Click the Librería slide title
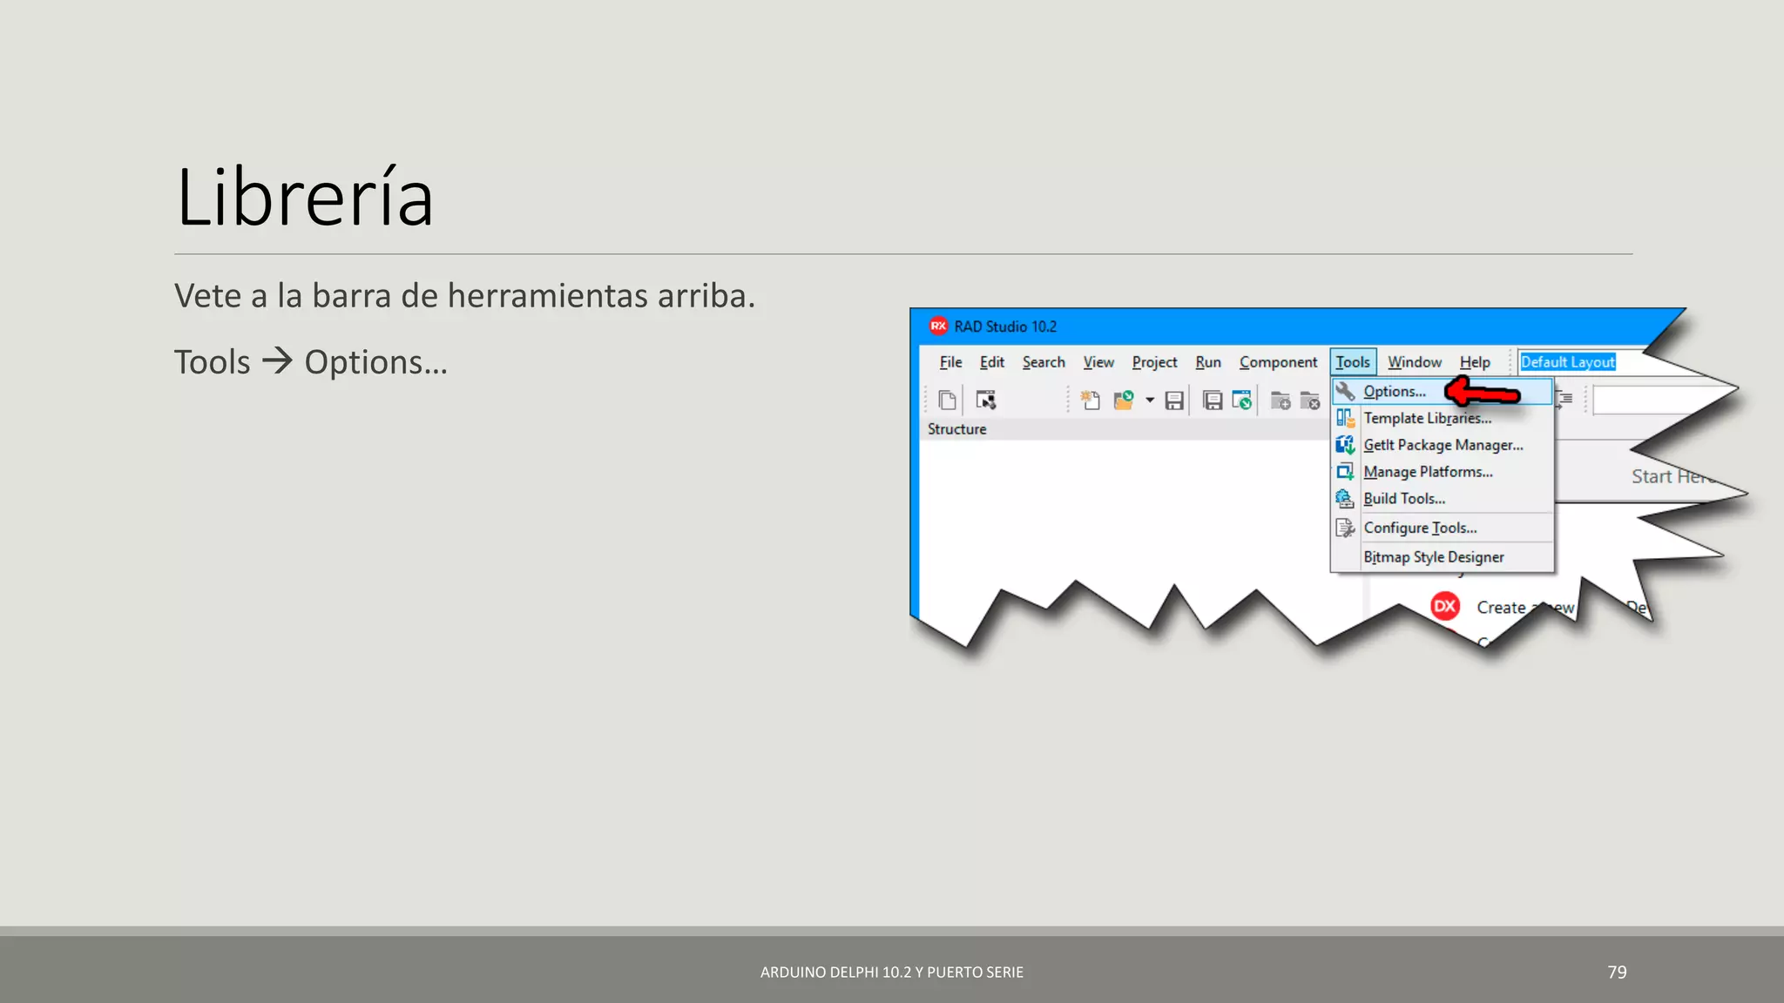Viewport: 1784px width, 1003px height. [304, 198]
